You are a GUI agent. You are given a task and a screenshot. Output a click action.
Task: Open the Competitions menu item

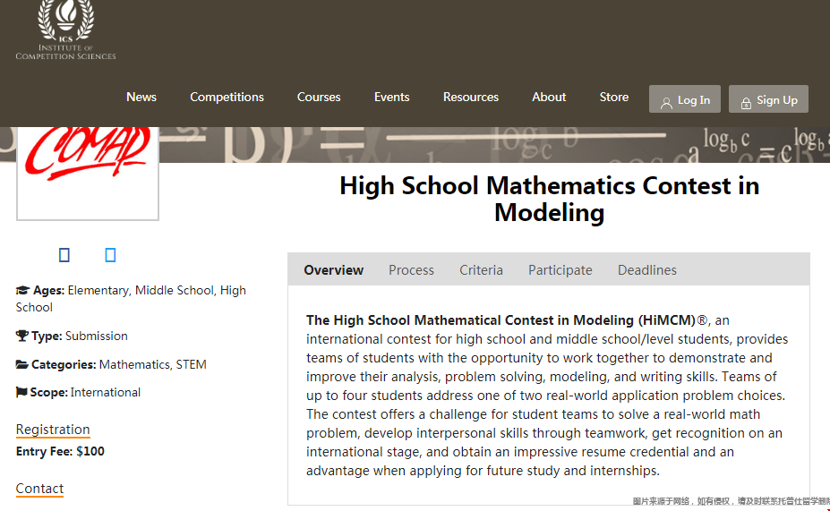pos(227,97)
